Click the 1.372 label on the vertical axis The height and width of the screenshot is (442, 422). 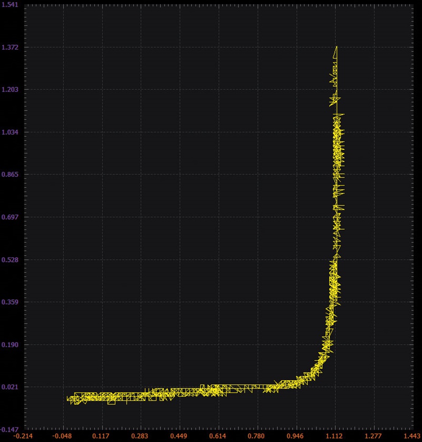10,47
